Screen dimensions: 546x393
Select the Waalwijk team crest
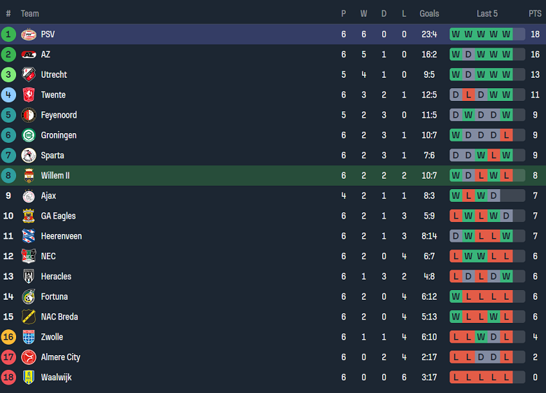pyautogui.click(x=29, y=378)
